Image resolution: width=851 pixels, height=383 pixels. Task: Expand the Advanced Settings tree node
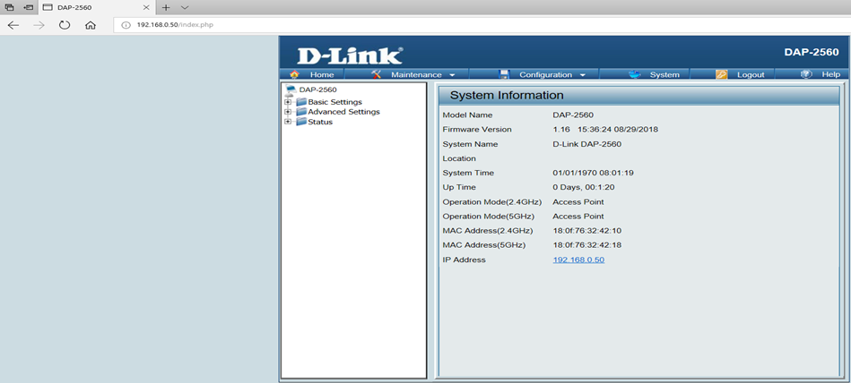click(288, 112)
